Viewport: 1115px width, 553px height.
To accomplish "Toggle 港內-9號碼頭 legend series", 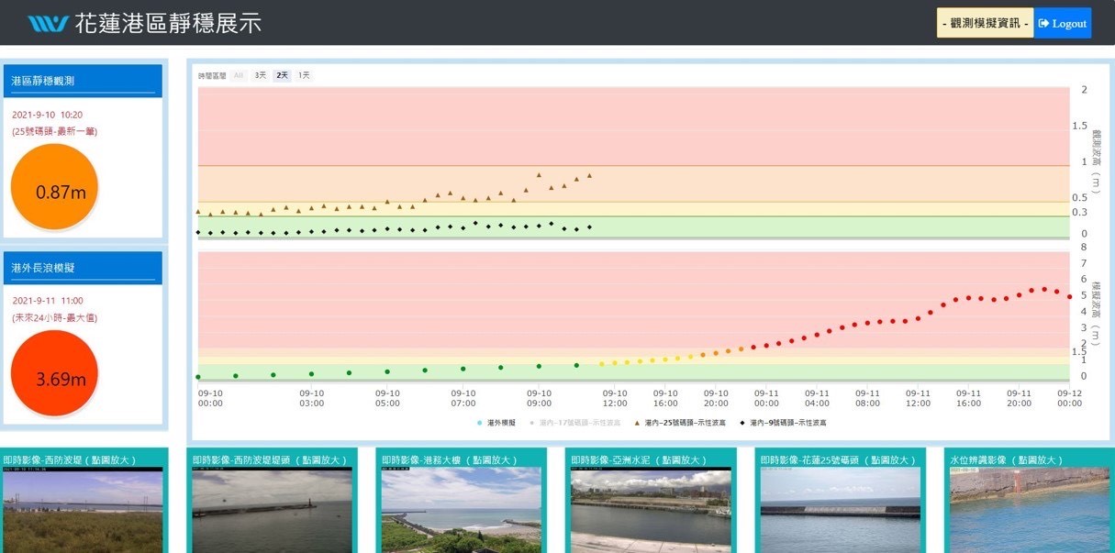I will pos(783,423).
